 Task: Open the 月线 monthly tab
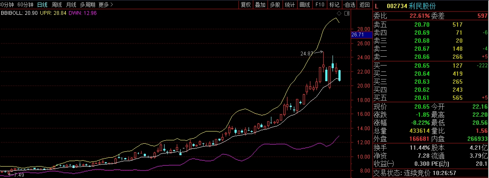click(x=71, y=5)
